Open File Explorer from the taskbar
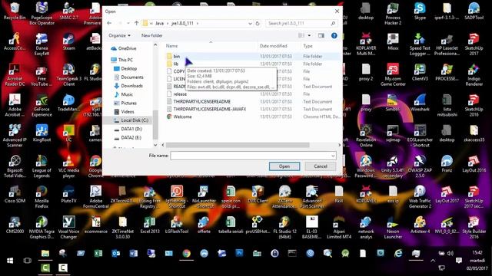The width and height of the screenshot is (492, 276). pos(45,254)
